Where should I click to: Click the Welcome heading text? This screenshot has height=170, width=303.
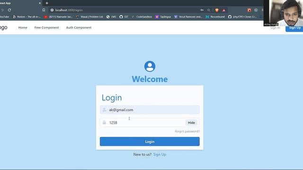pyautogui.click(x=150, y=79)
